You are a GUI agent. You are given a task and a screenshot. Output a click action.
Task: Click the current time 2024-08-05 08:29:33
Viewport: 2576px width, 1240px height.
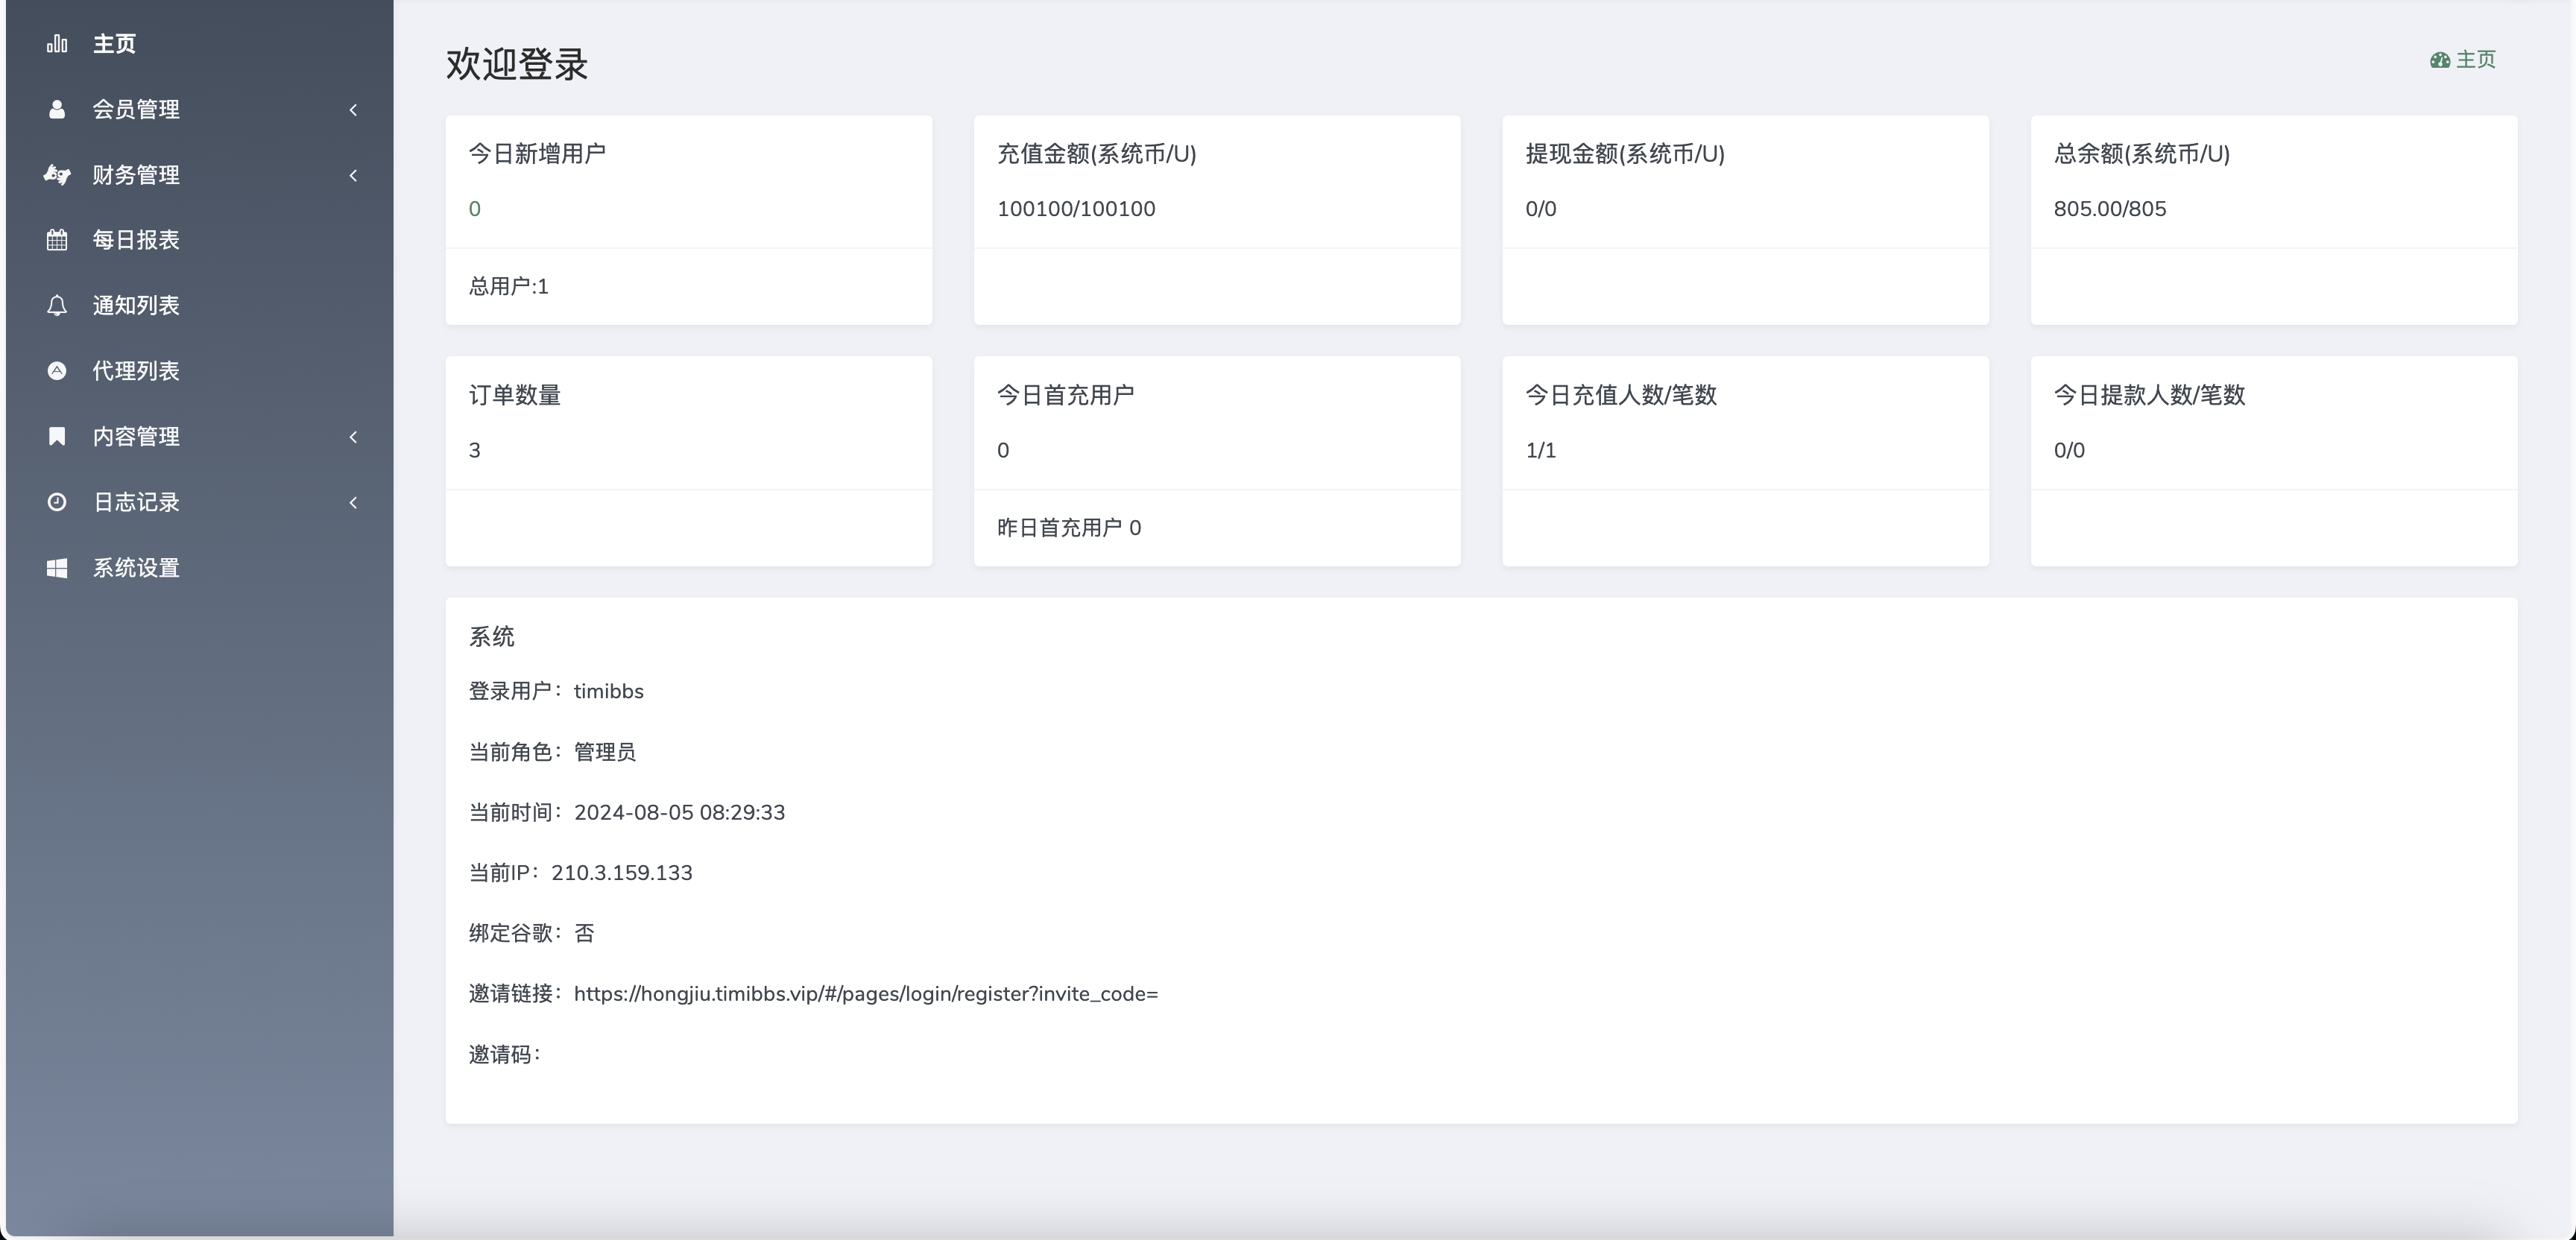679,812
